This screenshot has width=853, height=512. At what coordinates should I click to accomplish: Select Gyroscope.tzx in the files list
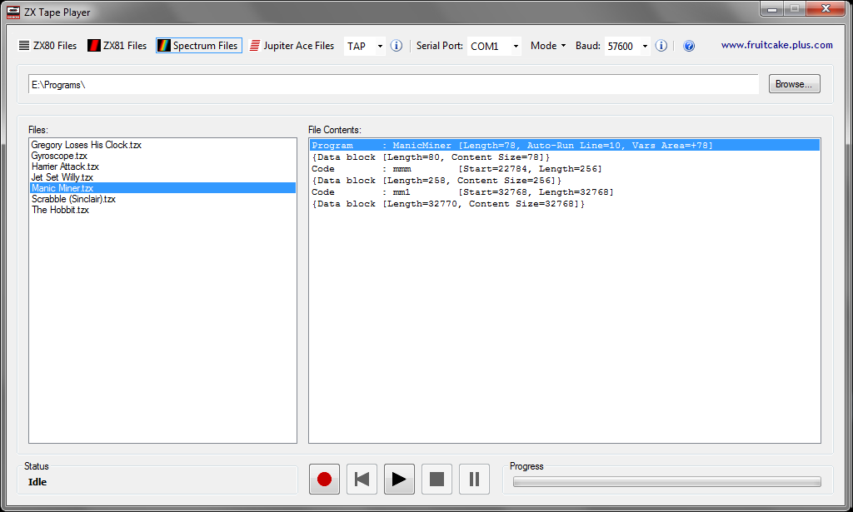click(x=162, y=156)
